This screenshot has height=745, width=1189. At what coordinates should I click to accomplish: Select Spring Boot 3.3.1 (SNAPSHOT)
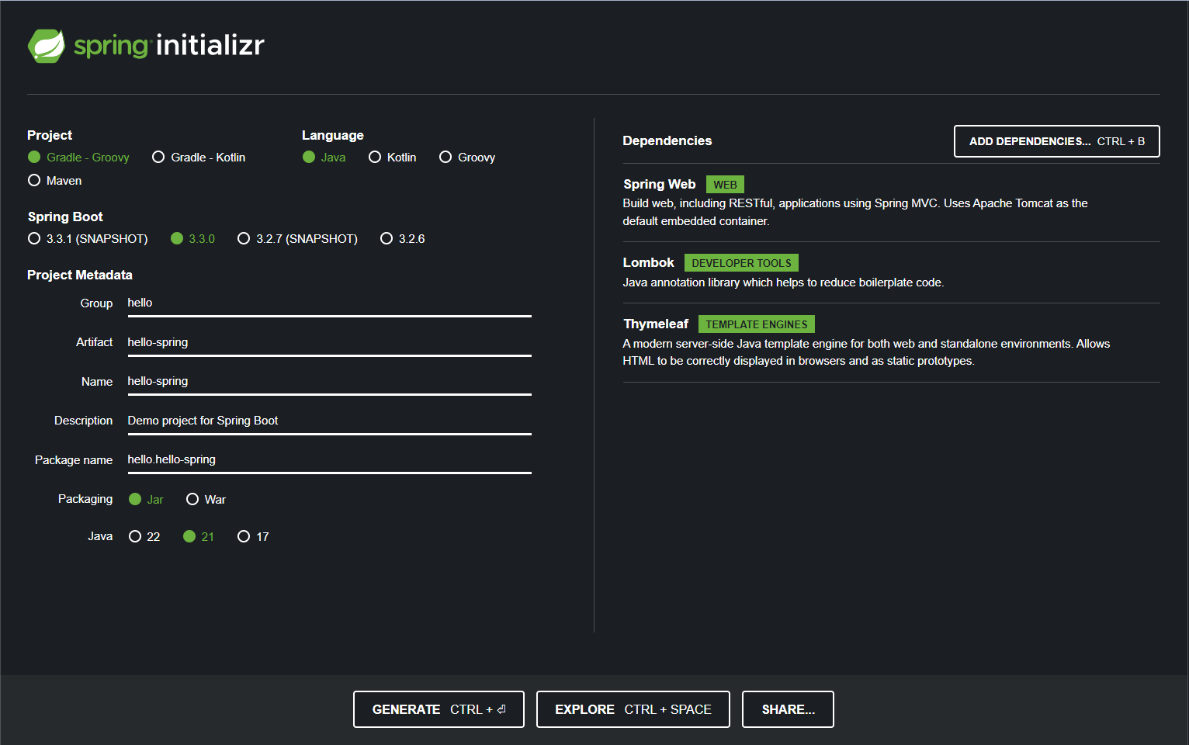(x=88, y=239)
